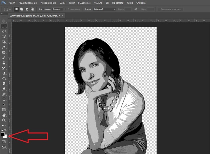Select the Rectangle shape tool

click(4, 110)
